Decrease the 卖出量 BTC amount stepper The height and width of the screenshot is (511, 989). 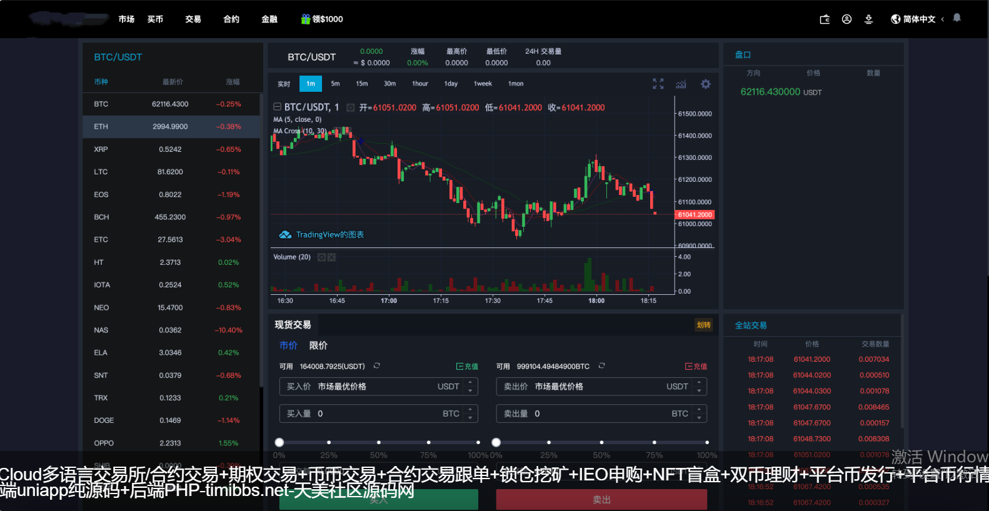[699, 417]
